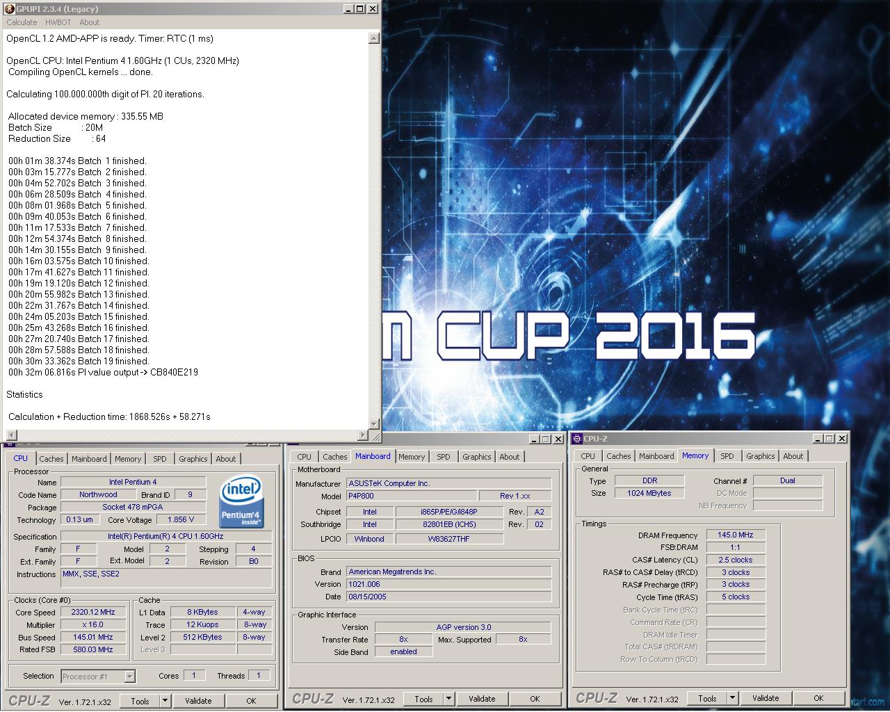
Task: Switch to SPD tab in middle CPU-Z window
Action: 444,457
